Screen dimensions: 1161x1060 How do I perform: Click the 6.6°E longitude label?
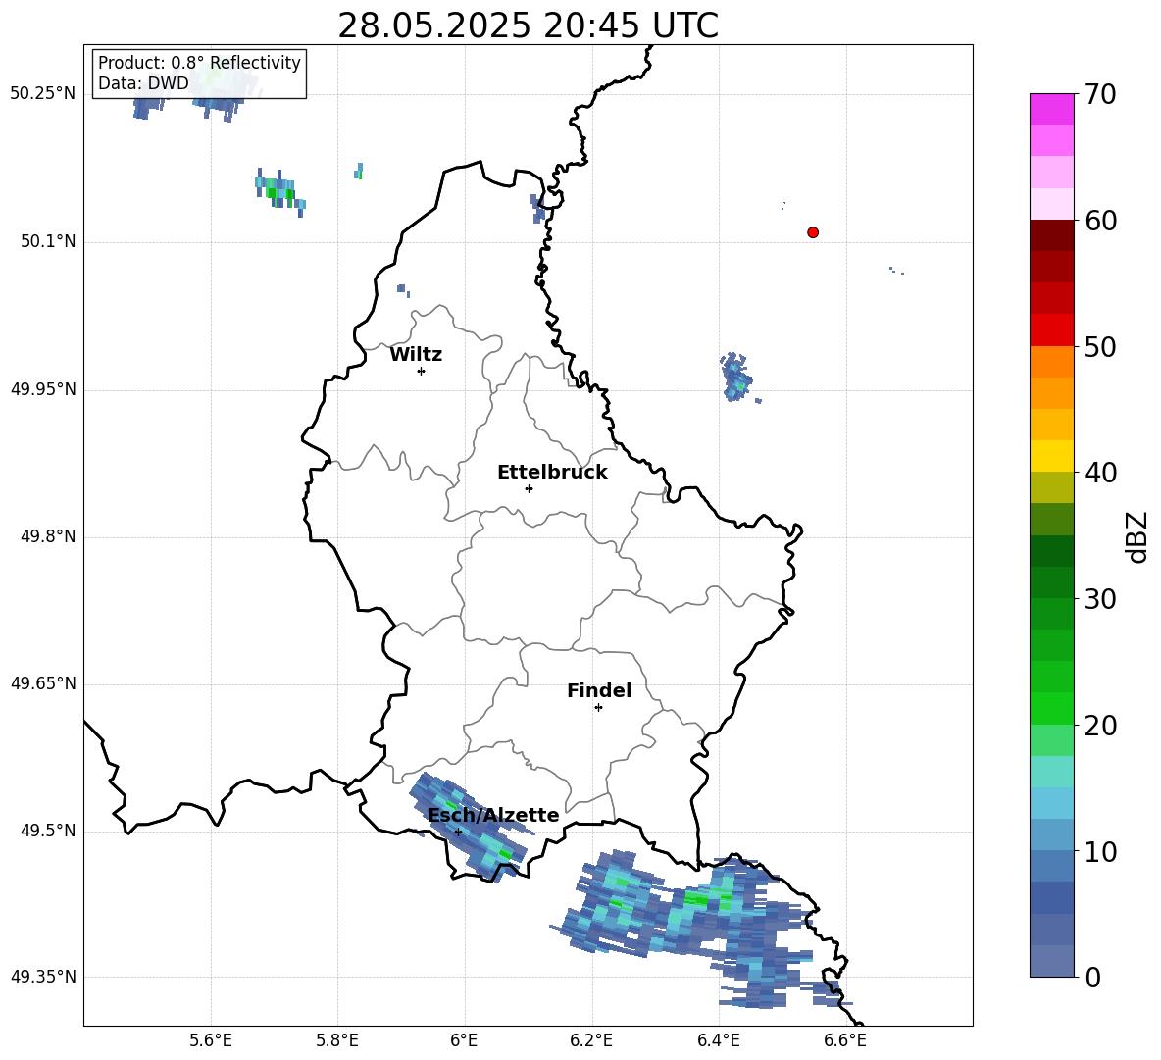tap(845, 1040)
